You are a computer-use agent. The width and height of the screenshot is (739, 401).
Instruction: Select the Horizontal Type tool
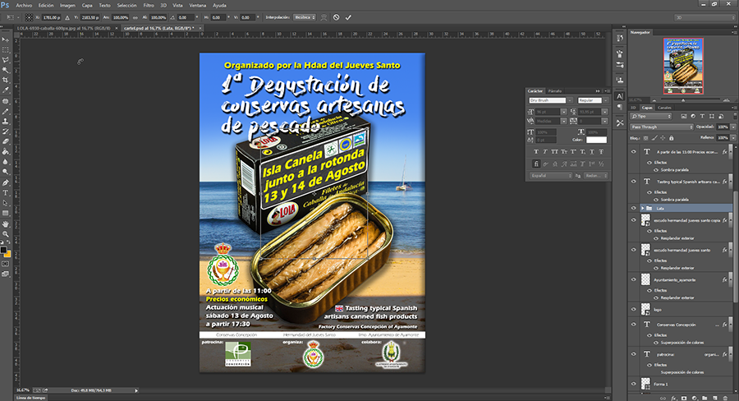(x=6, y=192)
